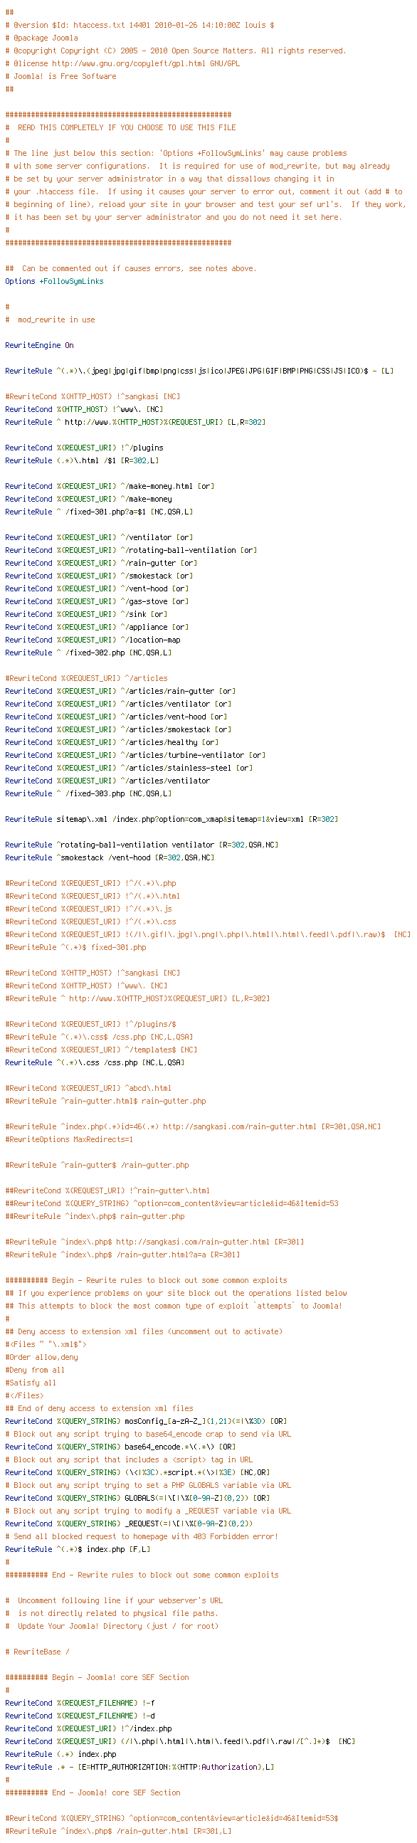The image size is (417, 1843).
Task: Click the 'RewriteEngine On' line
Action: click(39, 346)
